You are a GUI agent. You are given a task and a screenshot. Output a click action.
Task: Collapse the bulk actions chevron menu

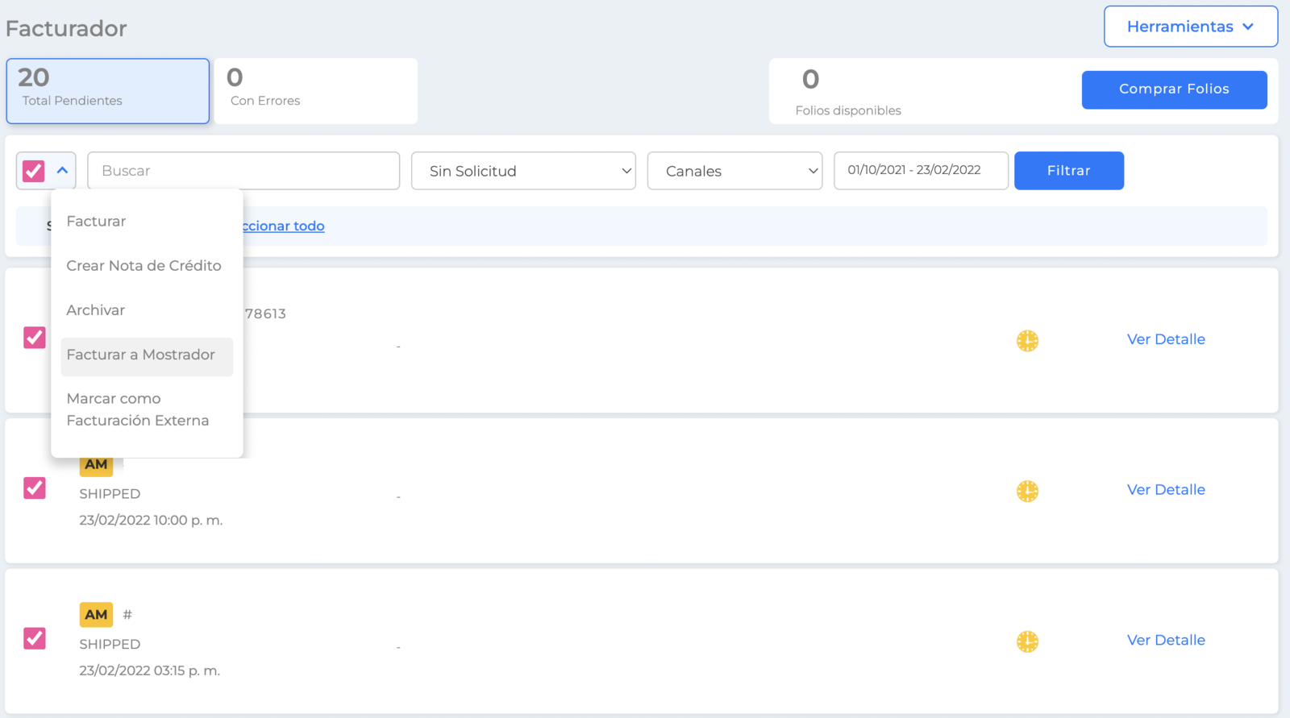tap(62, 171)
